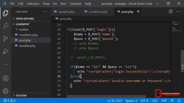Select language mode PHP
The height and width of the screenshot is (103, 184).
click(164, 101)
